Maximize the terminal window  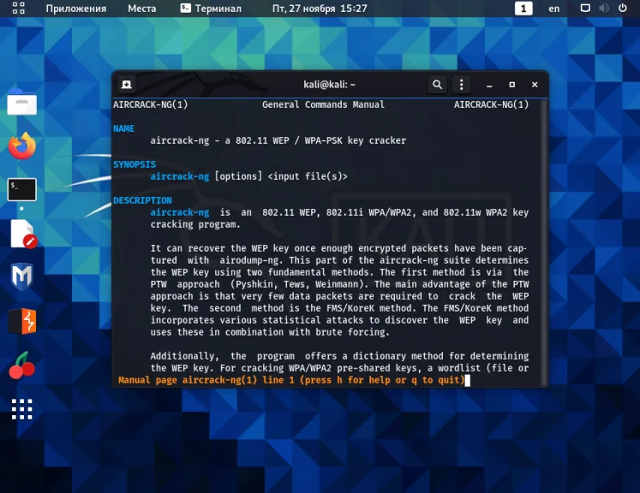(x=511, y=85)
